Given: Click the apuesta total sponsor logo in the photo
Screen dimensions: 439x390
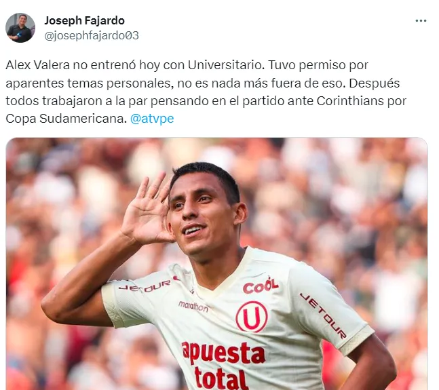Looking at the screenshot, I should [223, 365].
